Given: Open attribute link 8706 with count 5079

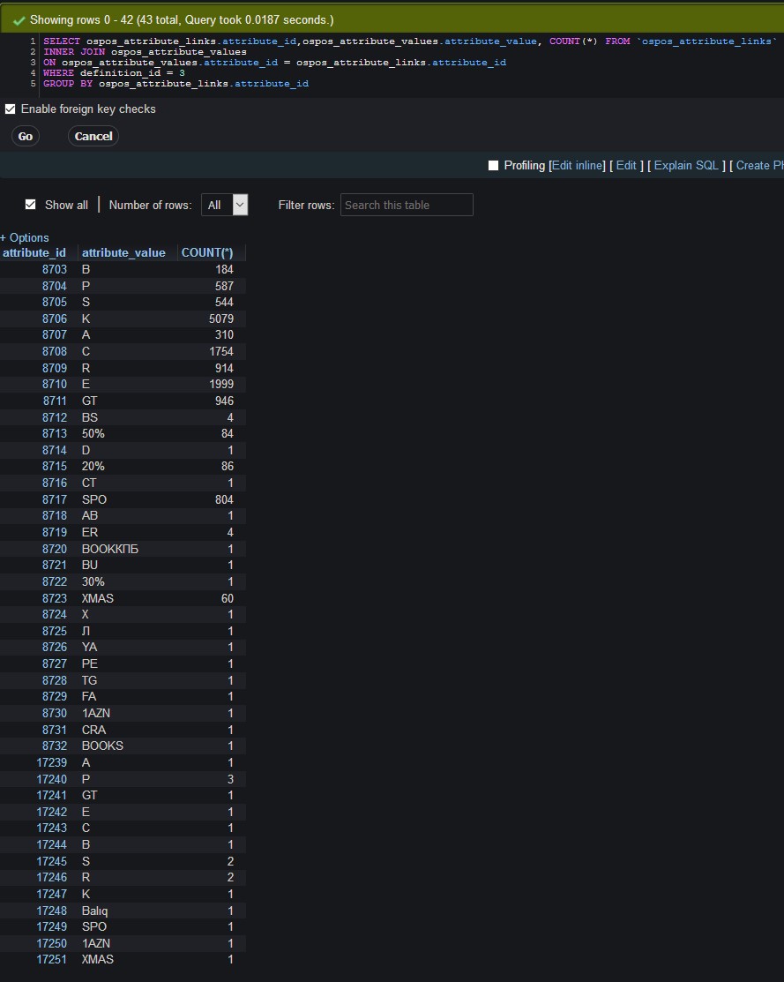Looking at the screenshot, I should click(x=54, y=319).
